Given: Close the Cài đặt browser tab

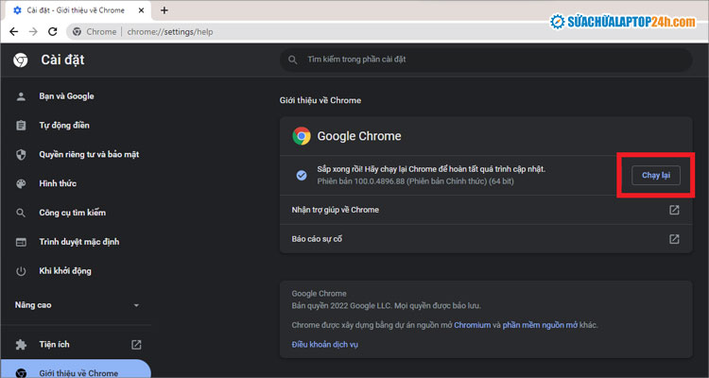Looking at the screenshot, I should click(141, 10).
